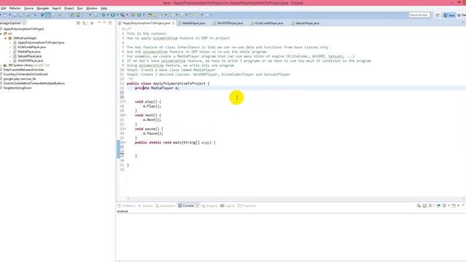466x262 pixels.
Task: Switch to the KLiteCodecPlayer.java editor tab
Action: tap(269, 23)
